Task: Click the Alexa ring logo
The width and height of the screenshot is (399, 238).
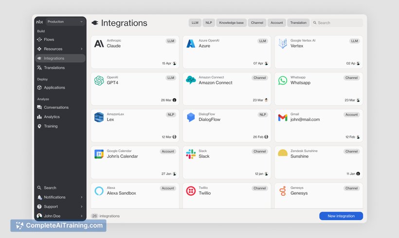Action: point(99,191)
